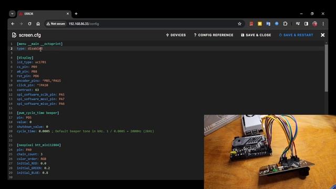Reload the current page
The height and width of the screenshot is (189, 336).
29,24
